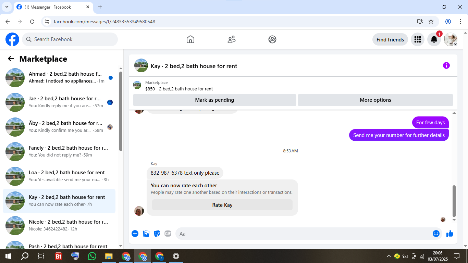The width and height of the screenshot is (468, 263).
Task: Open Facebook home via logo
Action: (x=12, y=39)
